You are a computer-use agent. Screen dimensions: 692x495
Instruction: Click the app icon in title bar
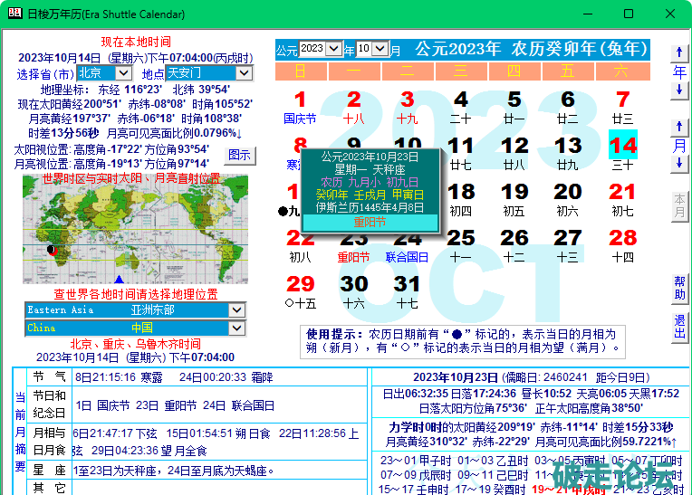pyautogui.click(x=14, y=14)
